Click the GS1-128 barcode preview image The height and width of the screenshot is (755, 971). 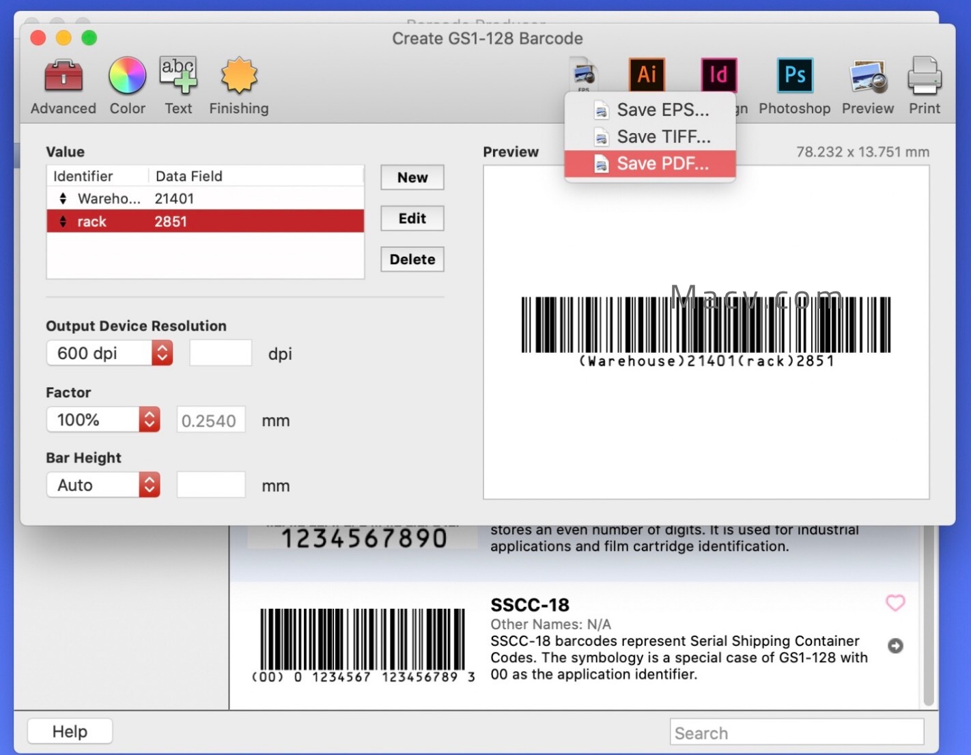(x=706, y=332)
